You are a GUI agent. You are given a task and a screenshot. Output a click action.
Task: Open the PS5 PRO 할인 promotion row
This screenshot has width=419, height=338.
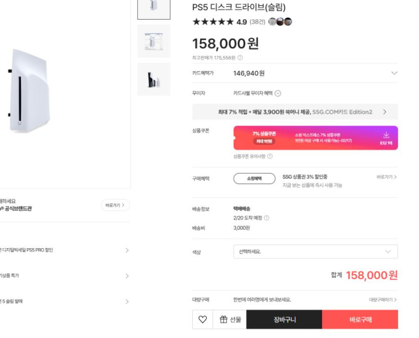pos(64,250)
